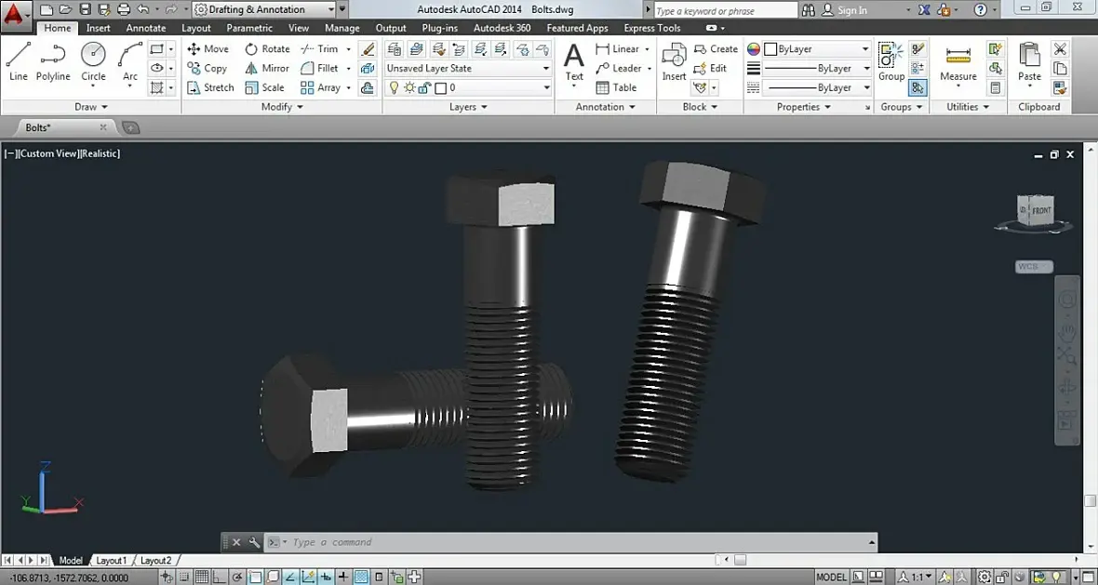Switch to the Insert ribbon tab
The width and height of the screenshot is (1098, 585).
(98, 28)
